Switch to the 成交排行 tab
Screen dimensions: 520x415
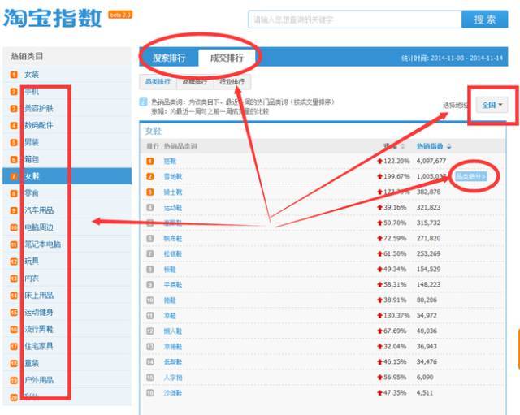point(227,58)
